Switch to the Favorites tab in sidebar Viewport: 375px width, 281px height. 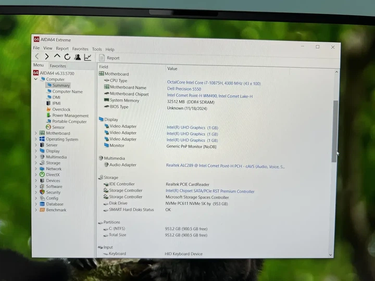point(58,66)
